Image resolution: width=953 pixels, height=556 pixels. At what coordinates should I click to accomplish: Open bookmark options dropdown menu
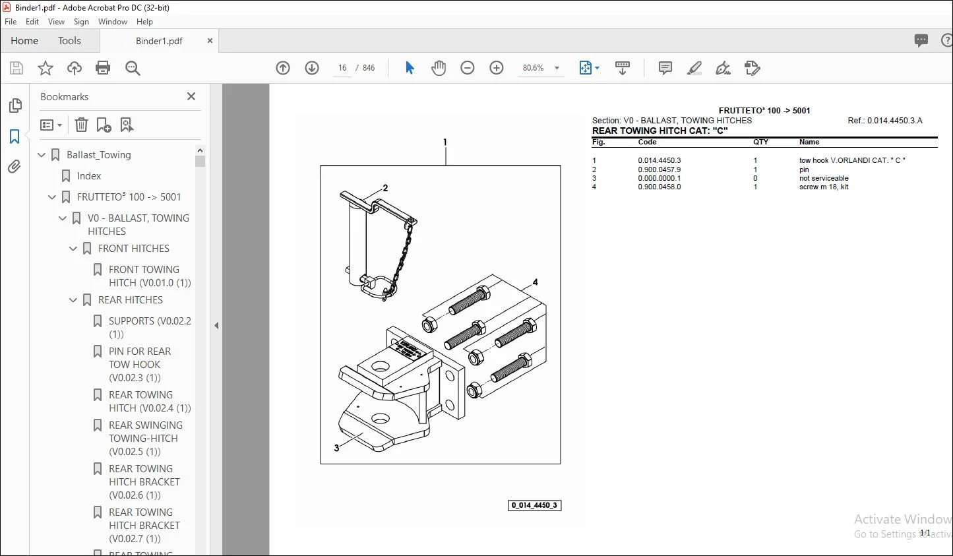(x=51, y=125)
